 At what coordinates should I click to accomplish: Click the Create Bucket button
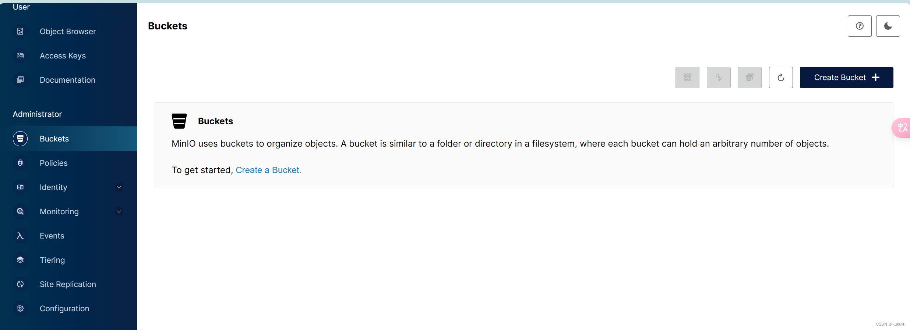[x=846, y=78]
